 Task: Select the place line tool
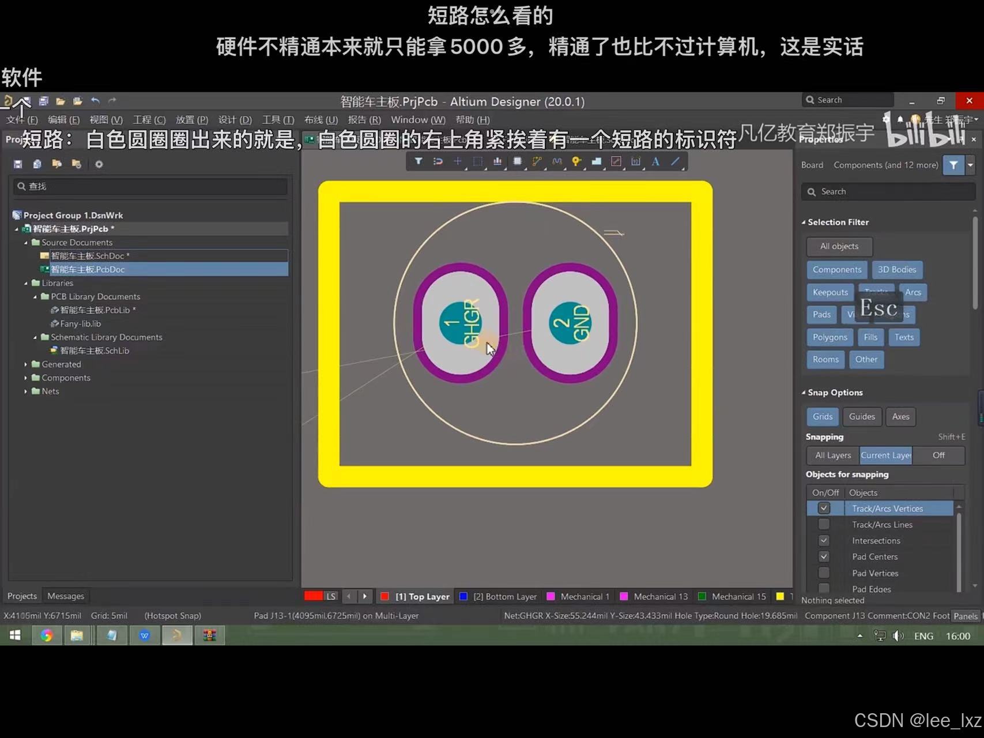click(675, 161)
